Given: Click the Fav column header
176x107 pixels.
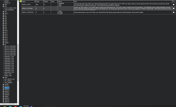Looking at the screenshot, I should (174, 2).
